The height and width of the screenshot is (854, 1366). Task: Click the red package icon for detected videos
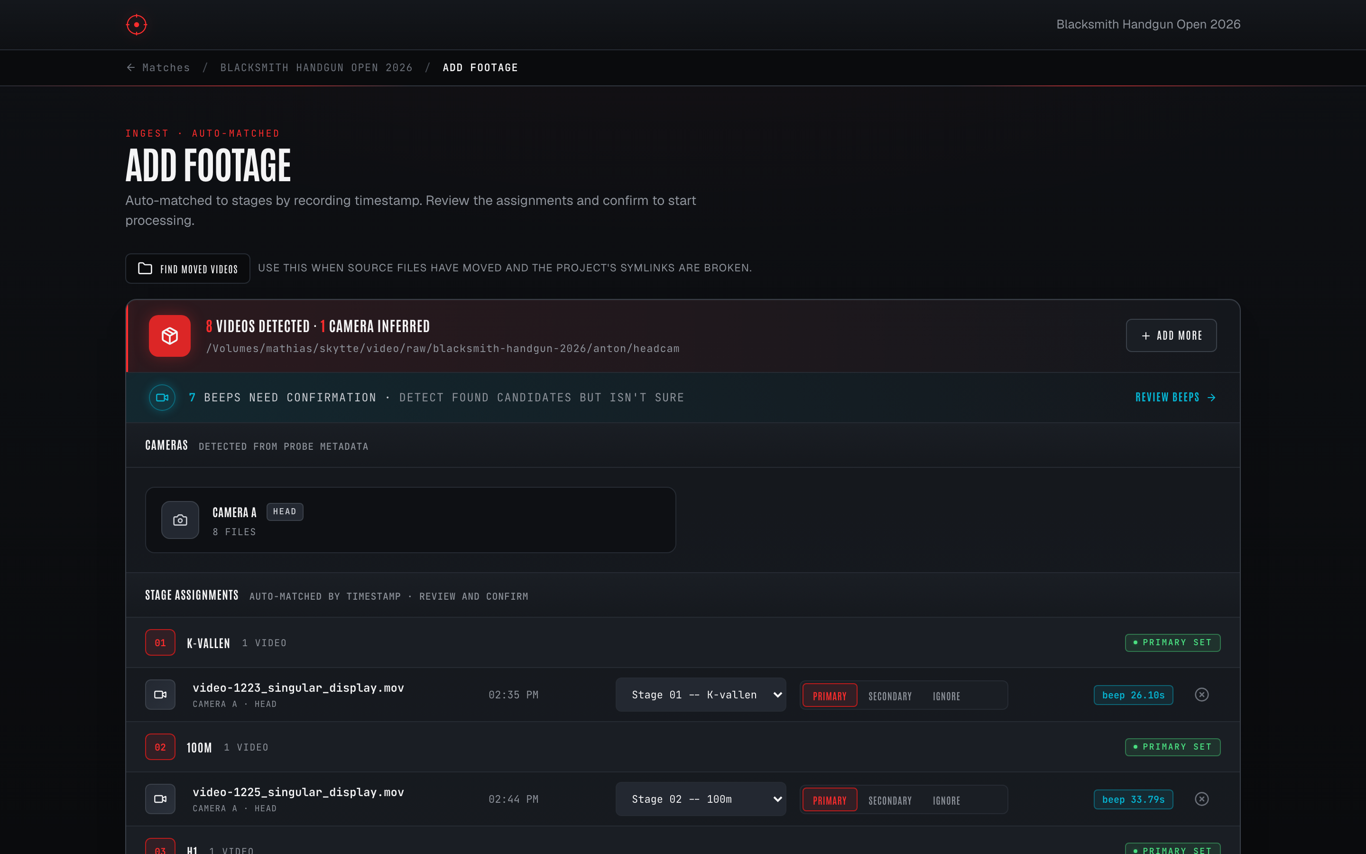170,335
